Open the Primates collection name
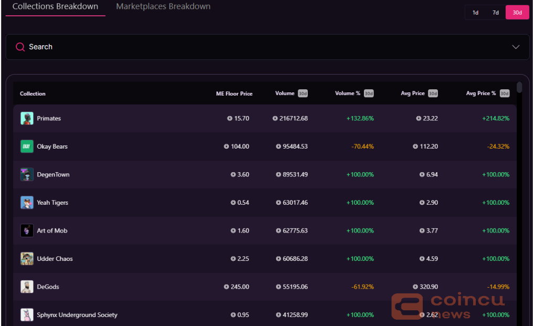Screen dimensions: 533x326 coord(49,118)
